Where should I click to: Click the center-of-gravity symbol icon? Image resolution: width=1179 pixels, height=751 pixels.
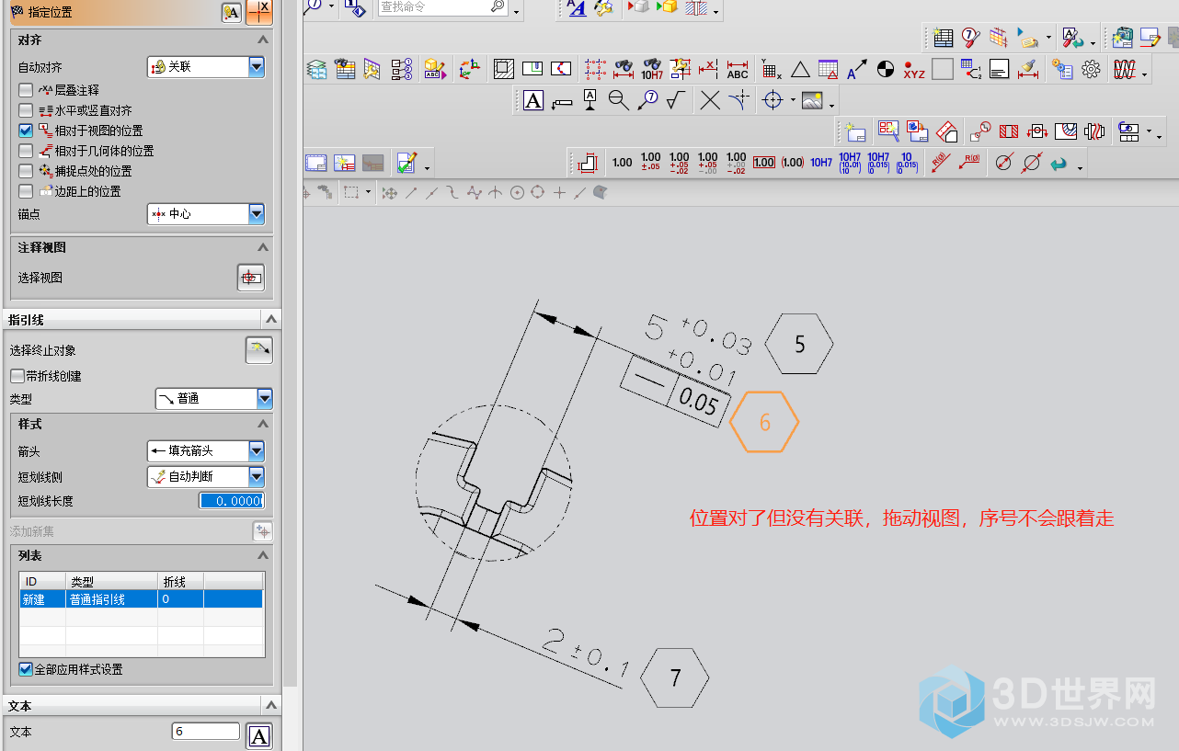[885, 69]
